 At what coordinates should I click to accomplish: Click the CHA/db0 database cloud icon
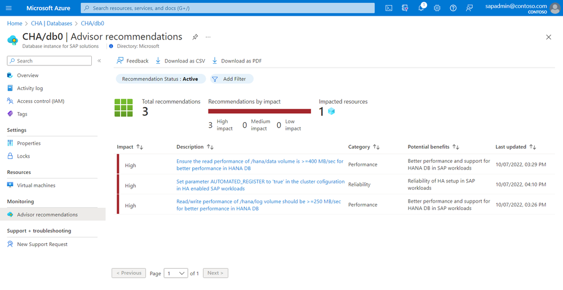(x=12, y=40)
